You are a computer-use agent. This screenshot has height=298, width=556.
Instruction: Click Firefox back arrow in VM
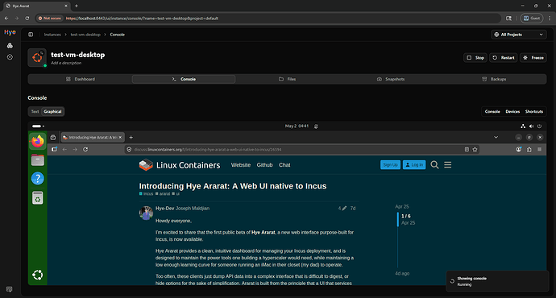click(64, 150)
